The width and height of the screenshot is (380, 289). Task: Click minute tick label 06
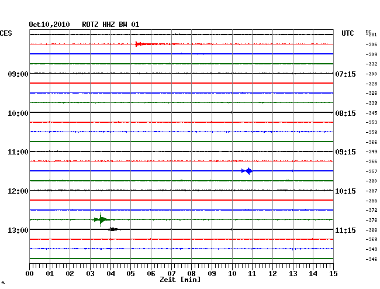[x=151, y=274]
